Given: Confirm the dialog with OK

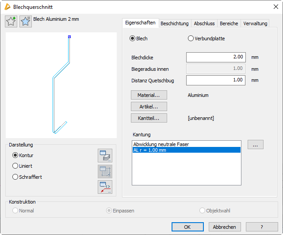Looking at the screenshot, I should pyautogui.click(x=187, y=227).
